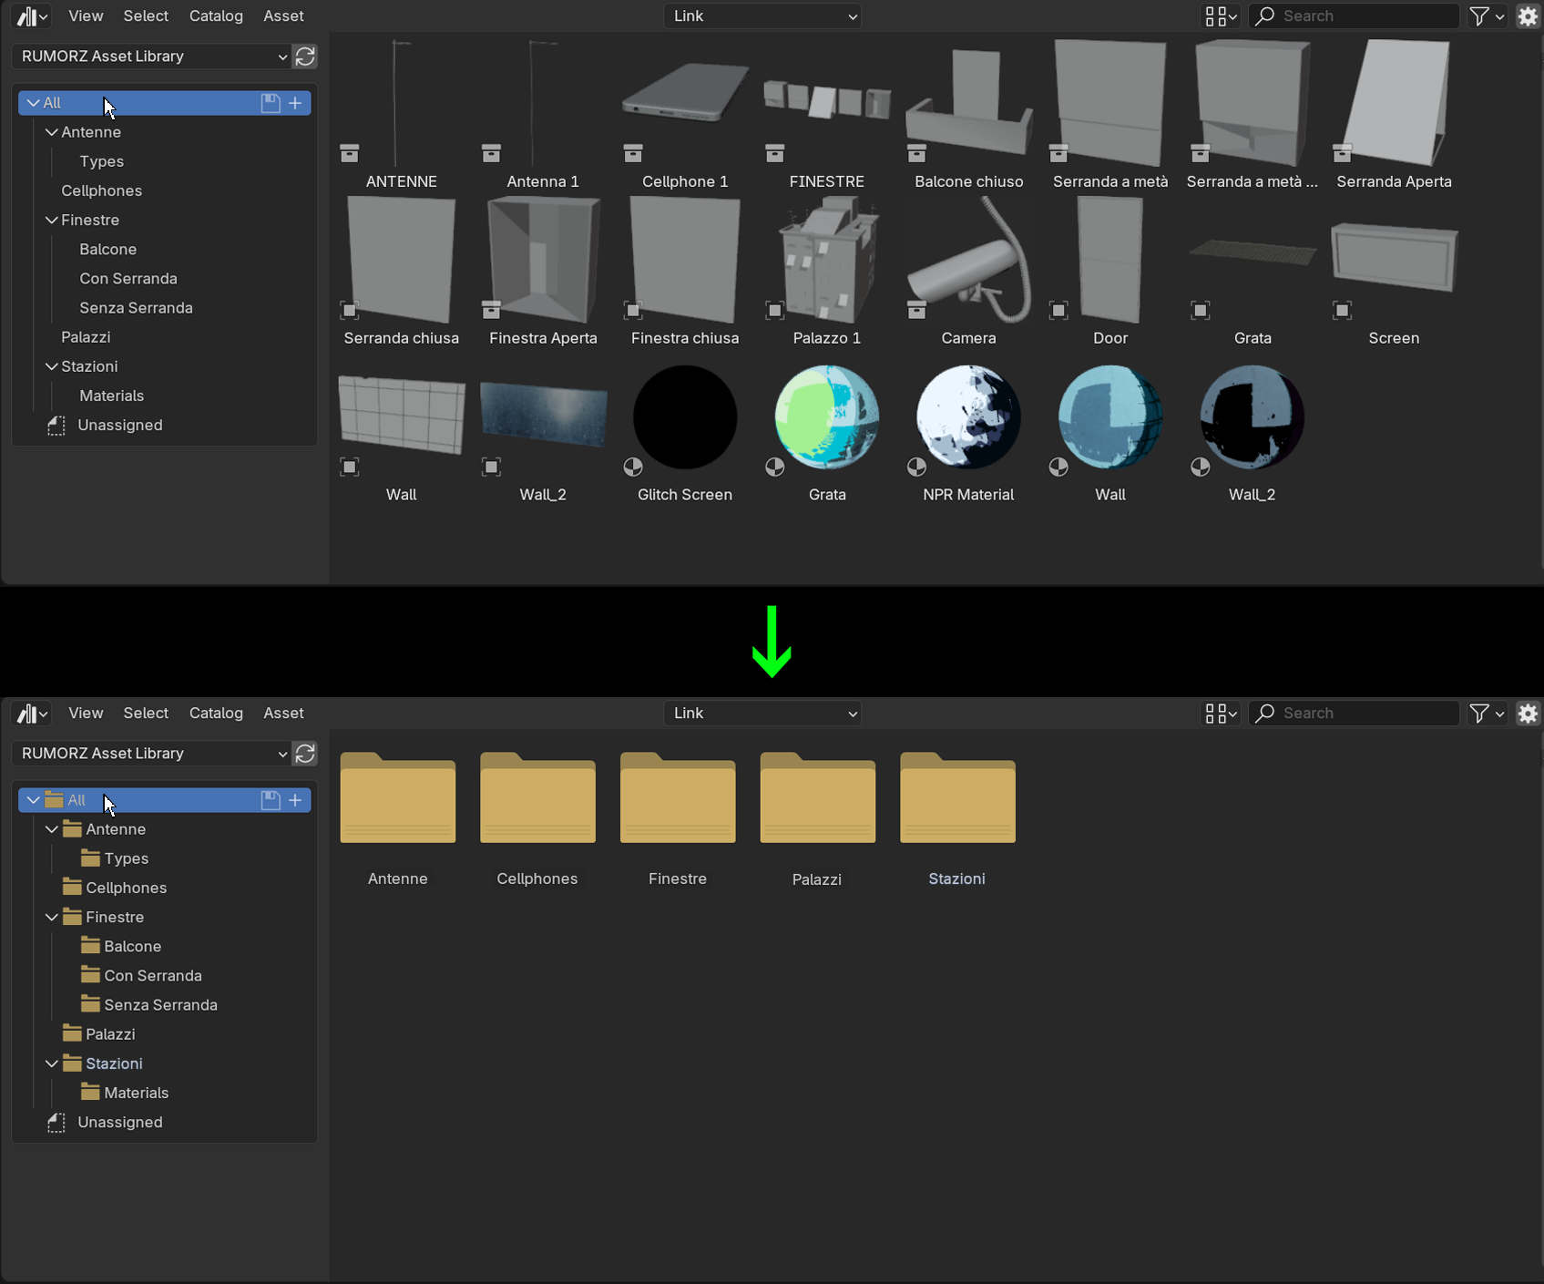Add new catalog in lower All row
Image resolution: width=1544 pixels, height=1284 pixels.
coord(295,800)
